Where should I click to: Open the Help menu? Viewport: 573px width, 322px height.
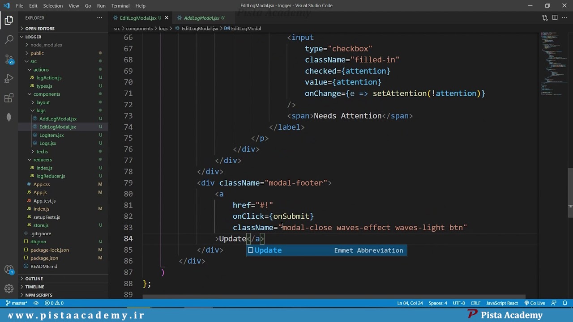(141, 6)
